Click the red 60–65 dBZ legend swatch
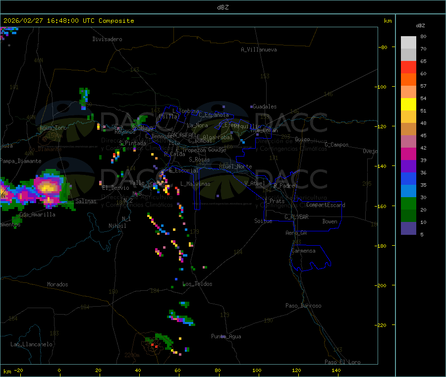This screenshot has width=446, height=377. (408, 67)
